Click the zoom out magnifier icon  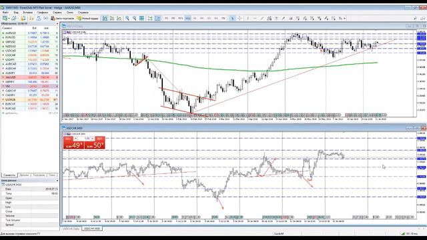(135, 18)
